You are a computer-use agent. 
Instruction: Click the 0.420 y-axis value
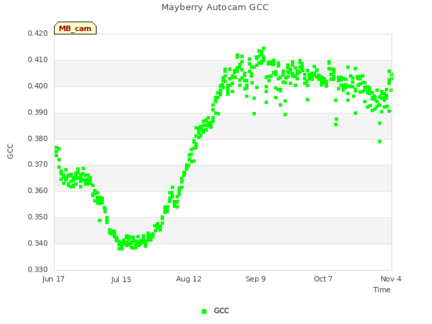tap(38, 33)
